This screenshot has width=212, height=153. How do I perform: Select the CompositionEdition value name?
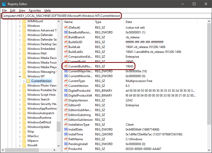coord(80,57)
